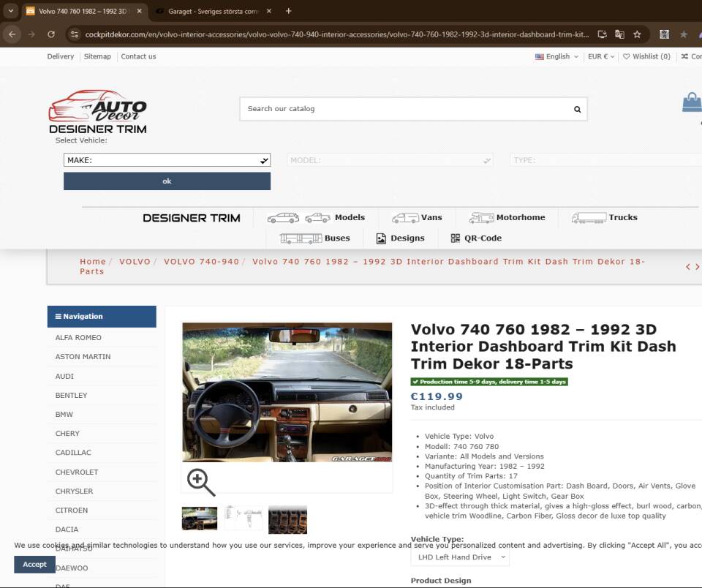Open the Models menu item
Viewport: 702px width, 588px height.
click(316, 218)
